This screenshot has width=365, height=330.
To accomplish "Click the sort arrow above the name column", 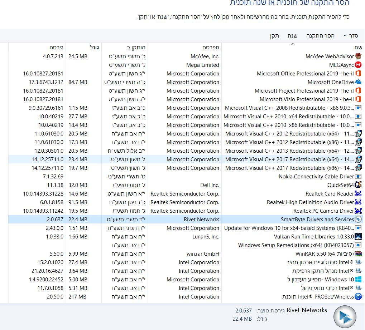I will tap(293, 44).
